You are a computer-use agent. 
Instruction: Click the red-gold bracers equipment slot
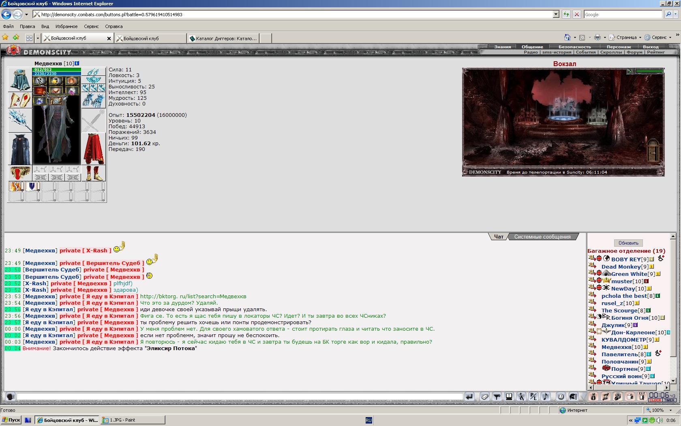click(20, 100)
